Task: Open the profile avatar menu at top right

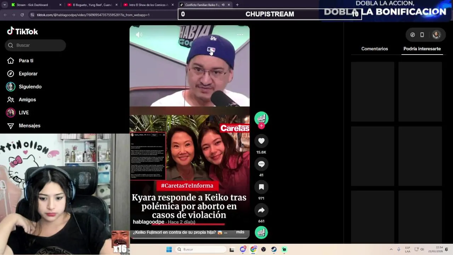Action: (x=436, y=35)
